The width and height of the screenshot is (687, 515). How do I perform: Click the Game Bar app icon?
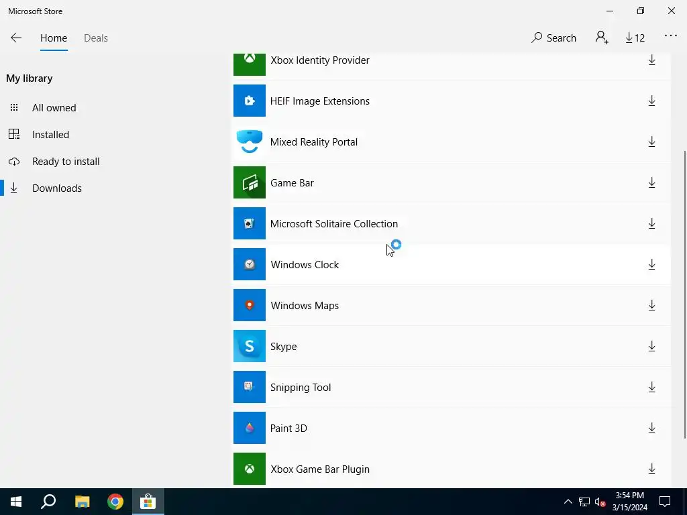click(250, 182)
